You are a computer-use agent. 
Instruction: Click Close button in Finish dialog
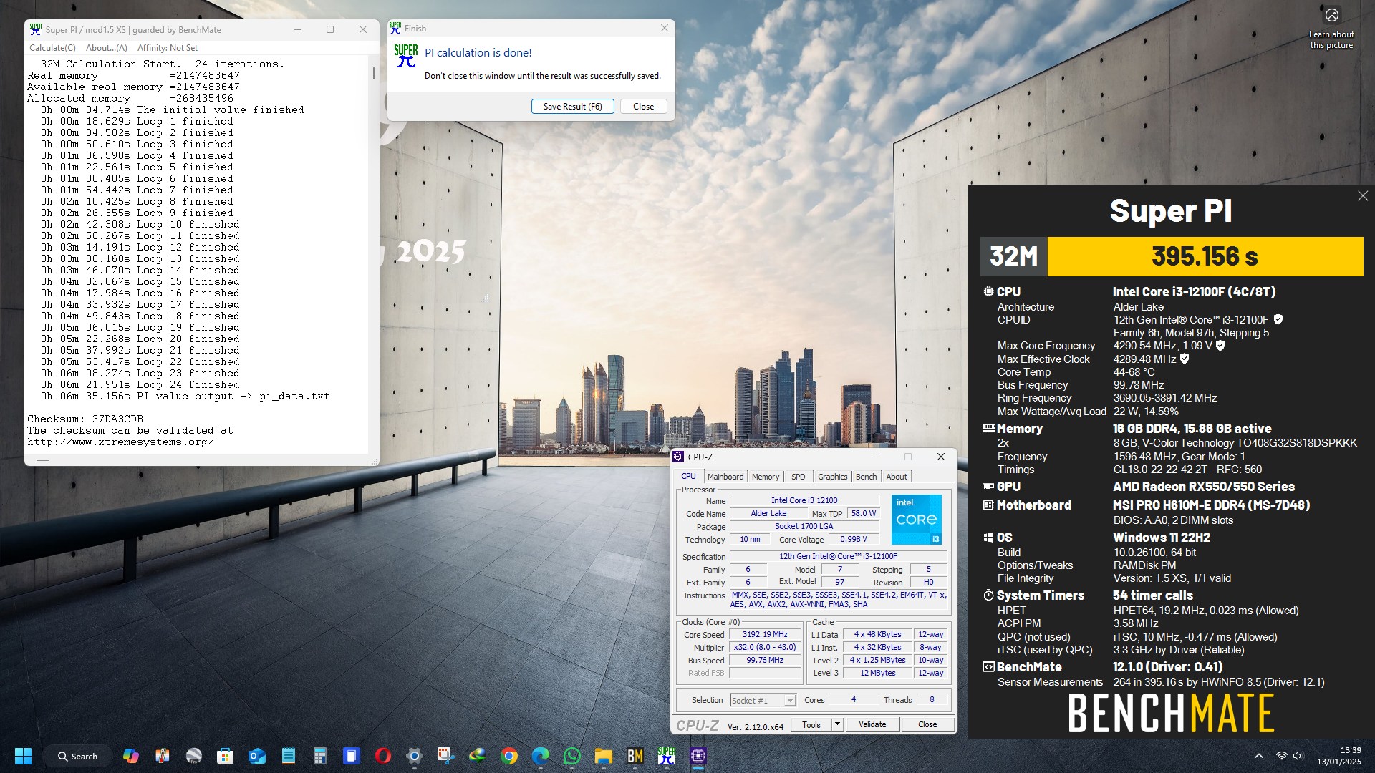tap(643, 107)
